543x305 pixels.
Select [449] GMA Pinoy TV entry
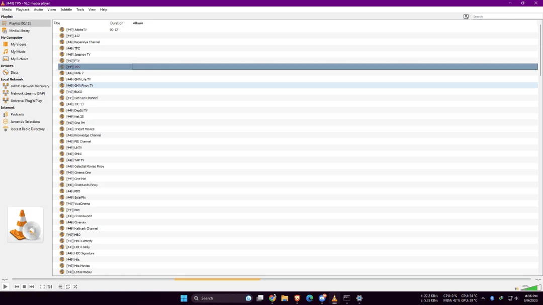tap(298, 86)
